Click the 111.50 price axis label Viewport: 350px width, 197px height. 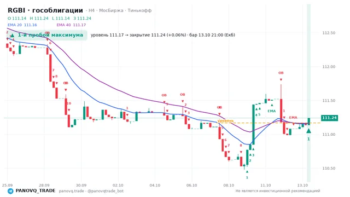pyautogui.click(x=329, y=101)
